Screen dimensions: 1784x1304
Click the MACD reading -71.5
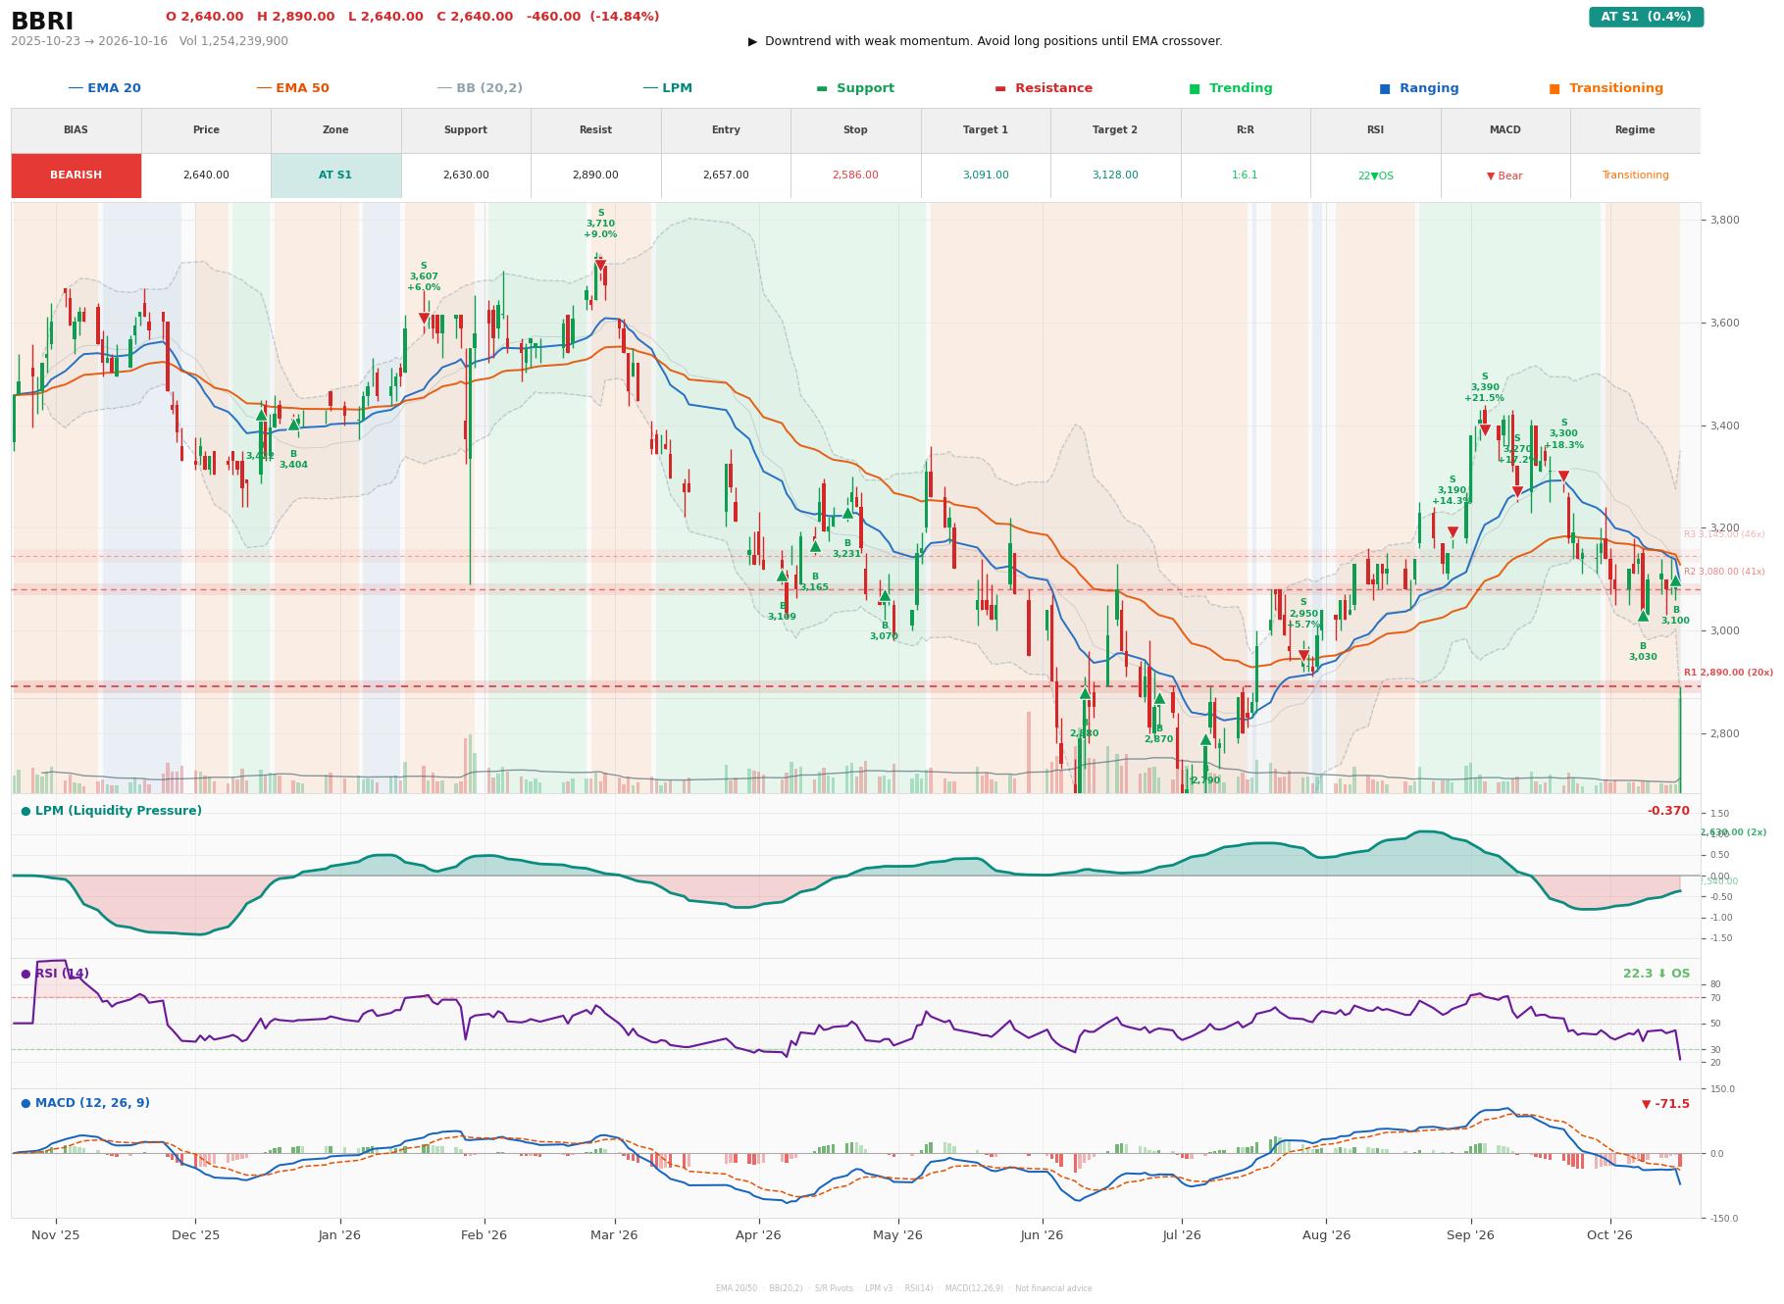(x=1665, y=1104)
